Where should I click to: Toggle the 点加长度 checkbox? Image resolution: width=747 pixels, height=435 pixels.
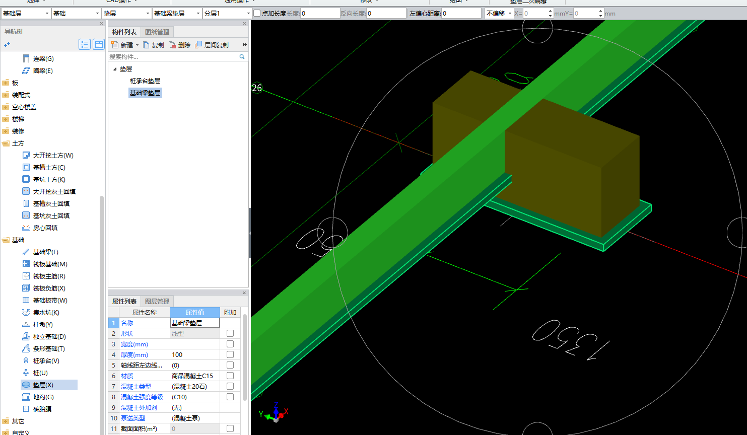[x=257, y=14]
